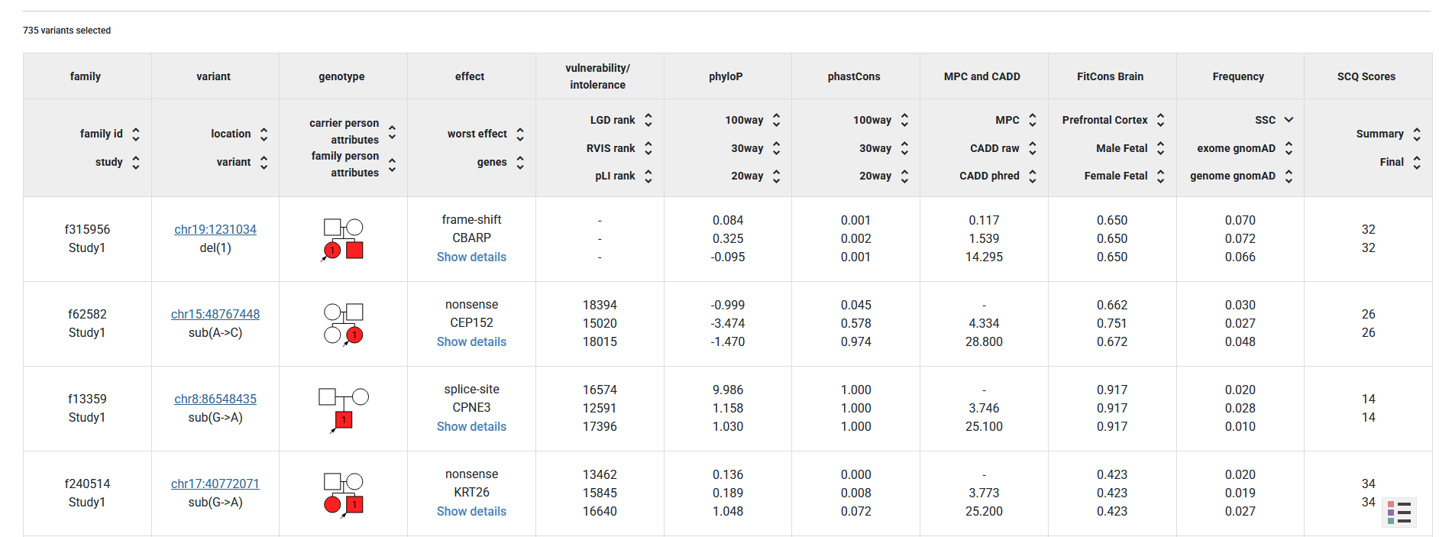Viewport: 1452px width, 537px height.
Task: Click the FitCons Brain header
Action: [1110, 76]
